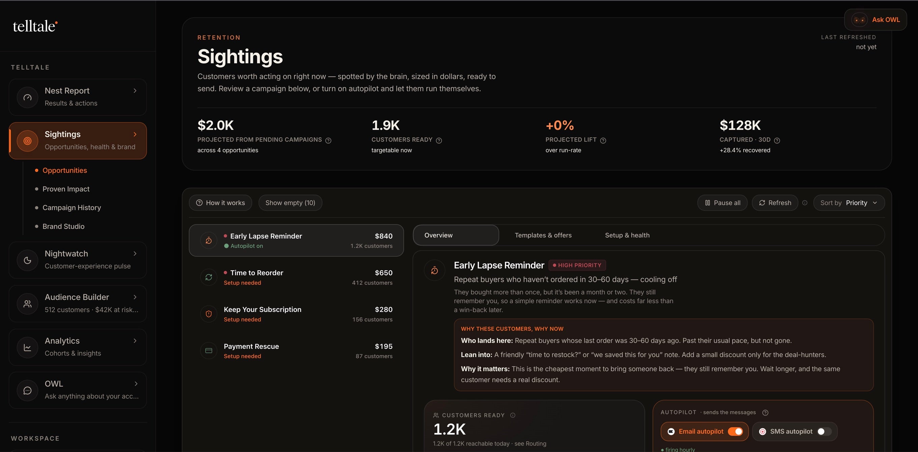This screenshot has width=918, height=452.
Task: Click the "across 4 opportunities" text
Action: (228, 150)
